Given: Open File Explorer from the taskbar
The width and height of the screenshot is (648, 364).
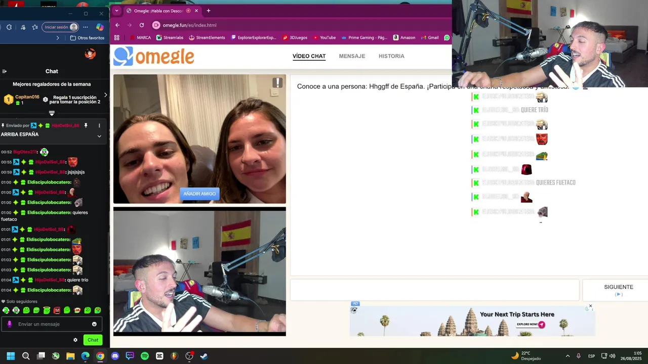Looking at the screenshot, I should [70, 356].
